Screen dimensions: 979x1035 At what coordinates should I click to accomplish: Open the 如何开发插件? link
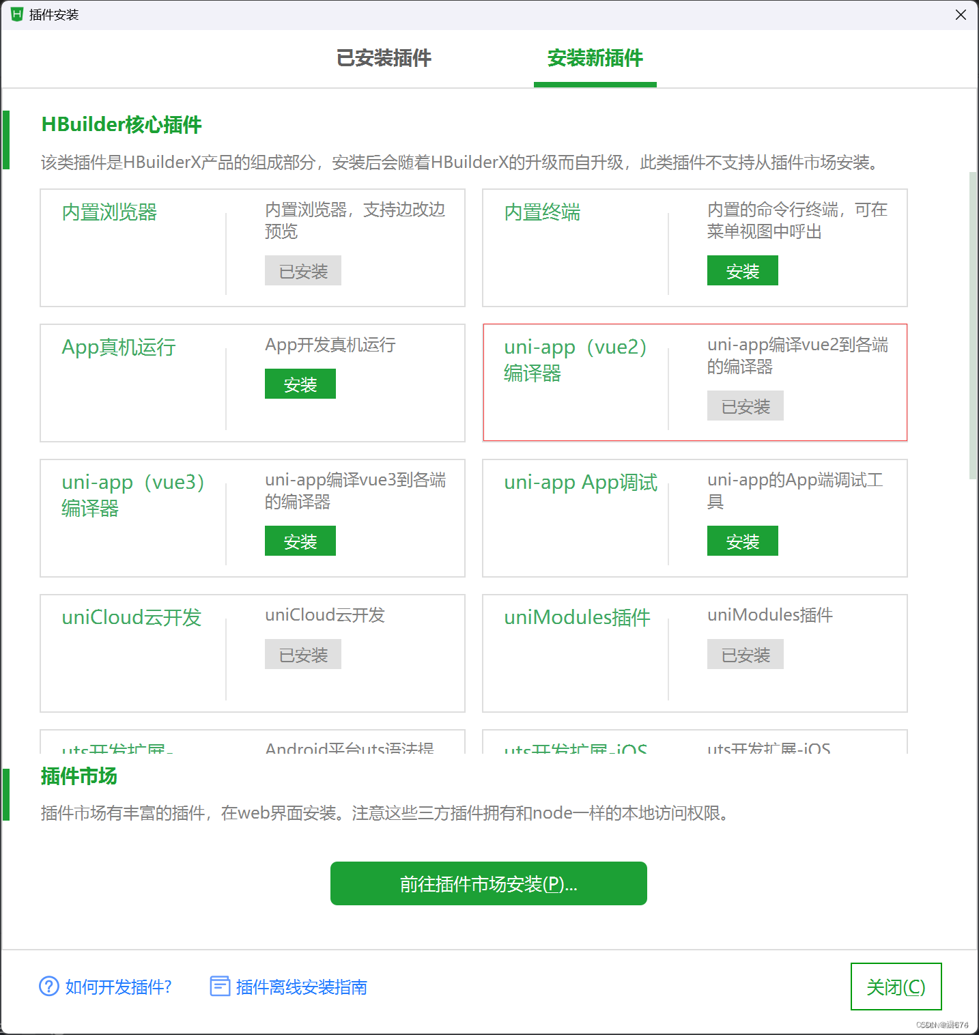point(118,987)
